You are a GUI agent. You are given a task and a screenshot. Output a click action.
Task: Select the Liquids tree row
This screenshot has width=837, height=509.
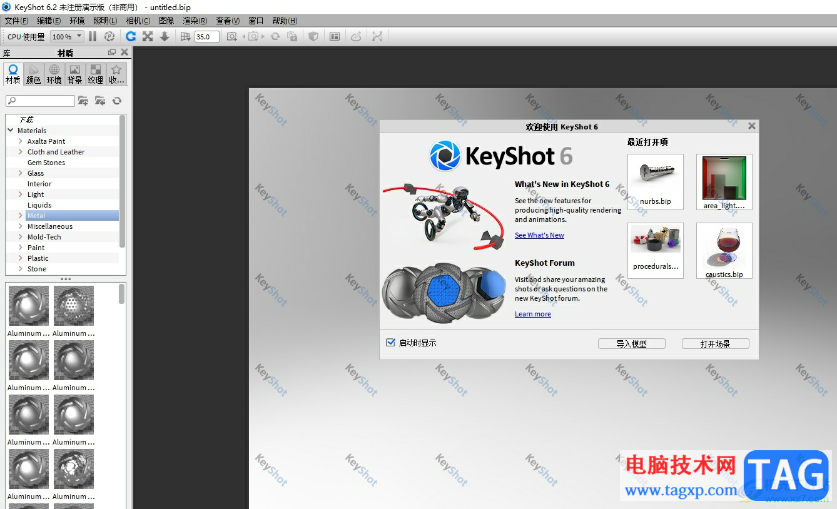pyautogui.click(x=63, y=205)
